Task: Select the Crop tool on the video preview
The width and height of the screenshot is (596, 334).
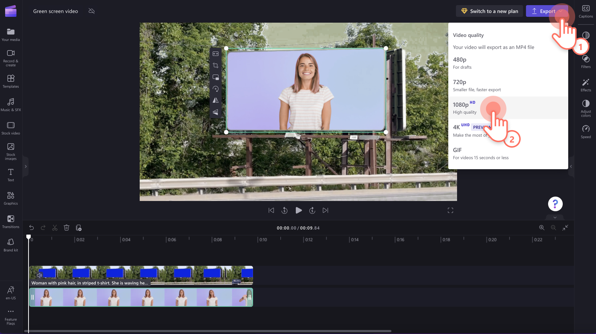Action: click(216, 65)
